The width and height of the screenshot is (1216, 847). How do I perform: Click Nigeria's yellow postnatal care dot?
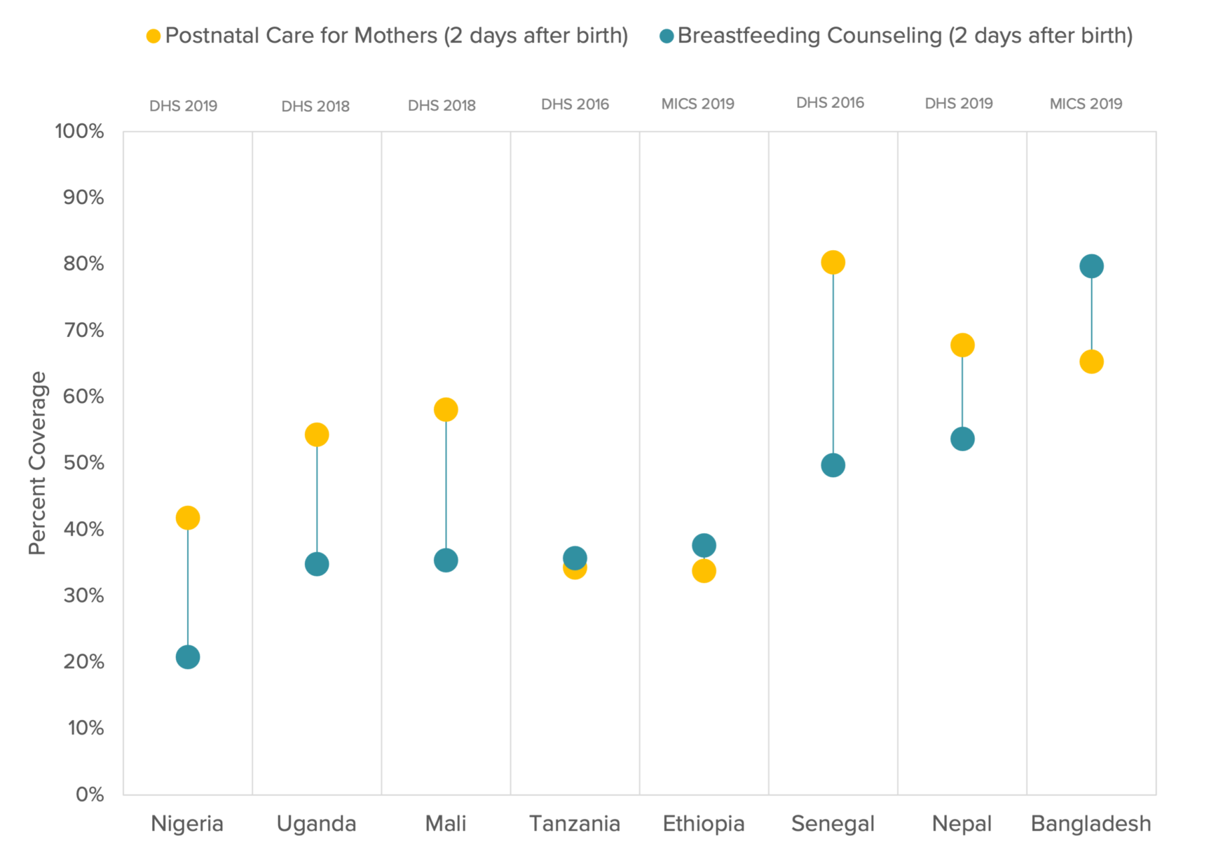tap(187, 518)
